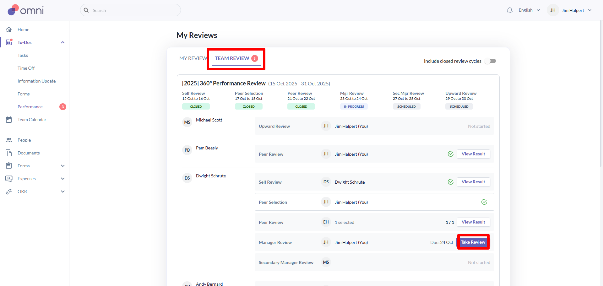Click the Performance badge showing 3
The height and width of the screenshot is (286, 603).
[63, 107]
